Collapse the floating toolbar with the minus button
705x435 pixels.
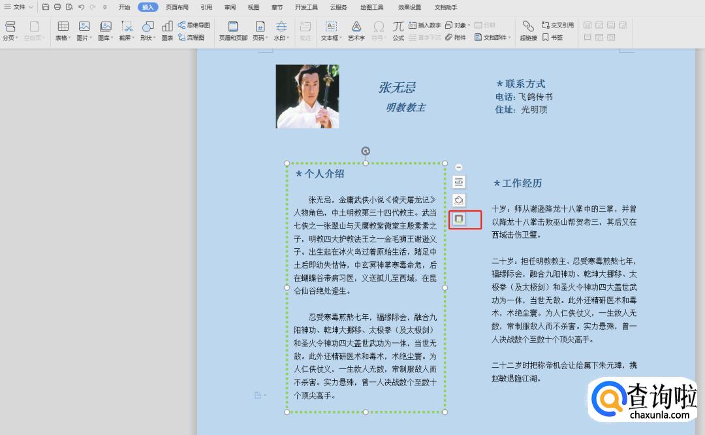(x=459, y=168)
